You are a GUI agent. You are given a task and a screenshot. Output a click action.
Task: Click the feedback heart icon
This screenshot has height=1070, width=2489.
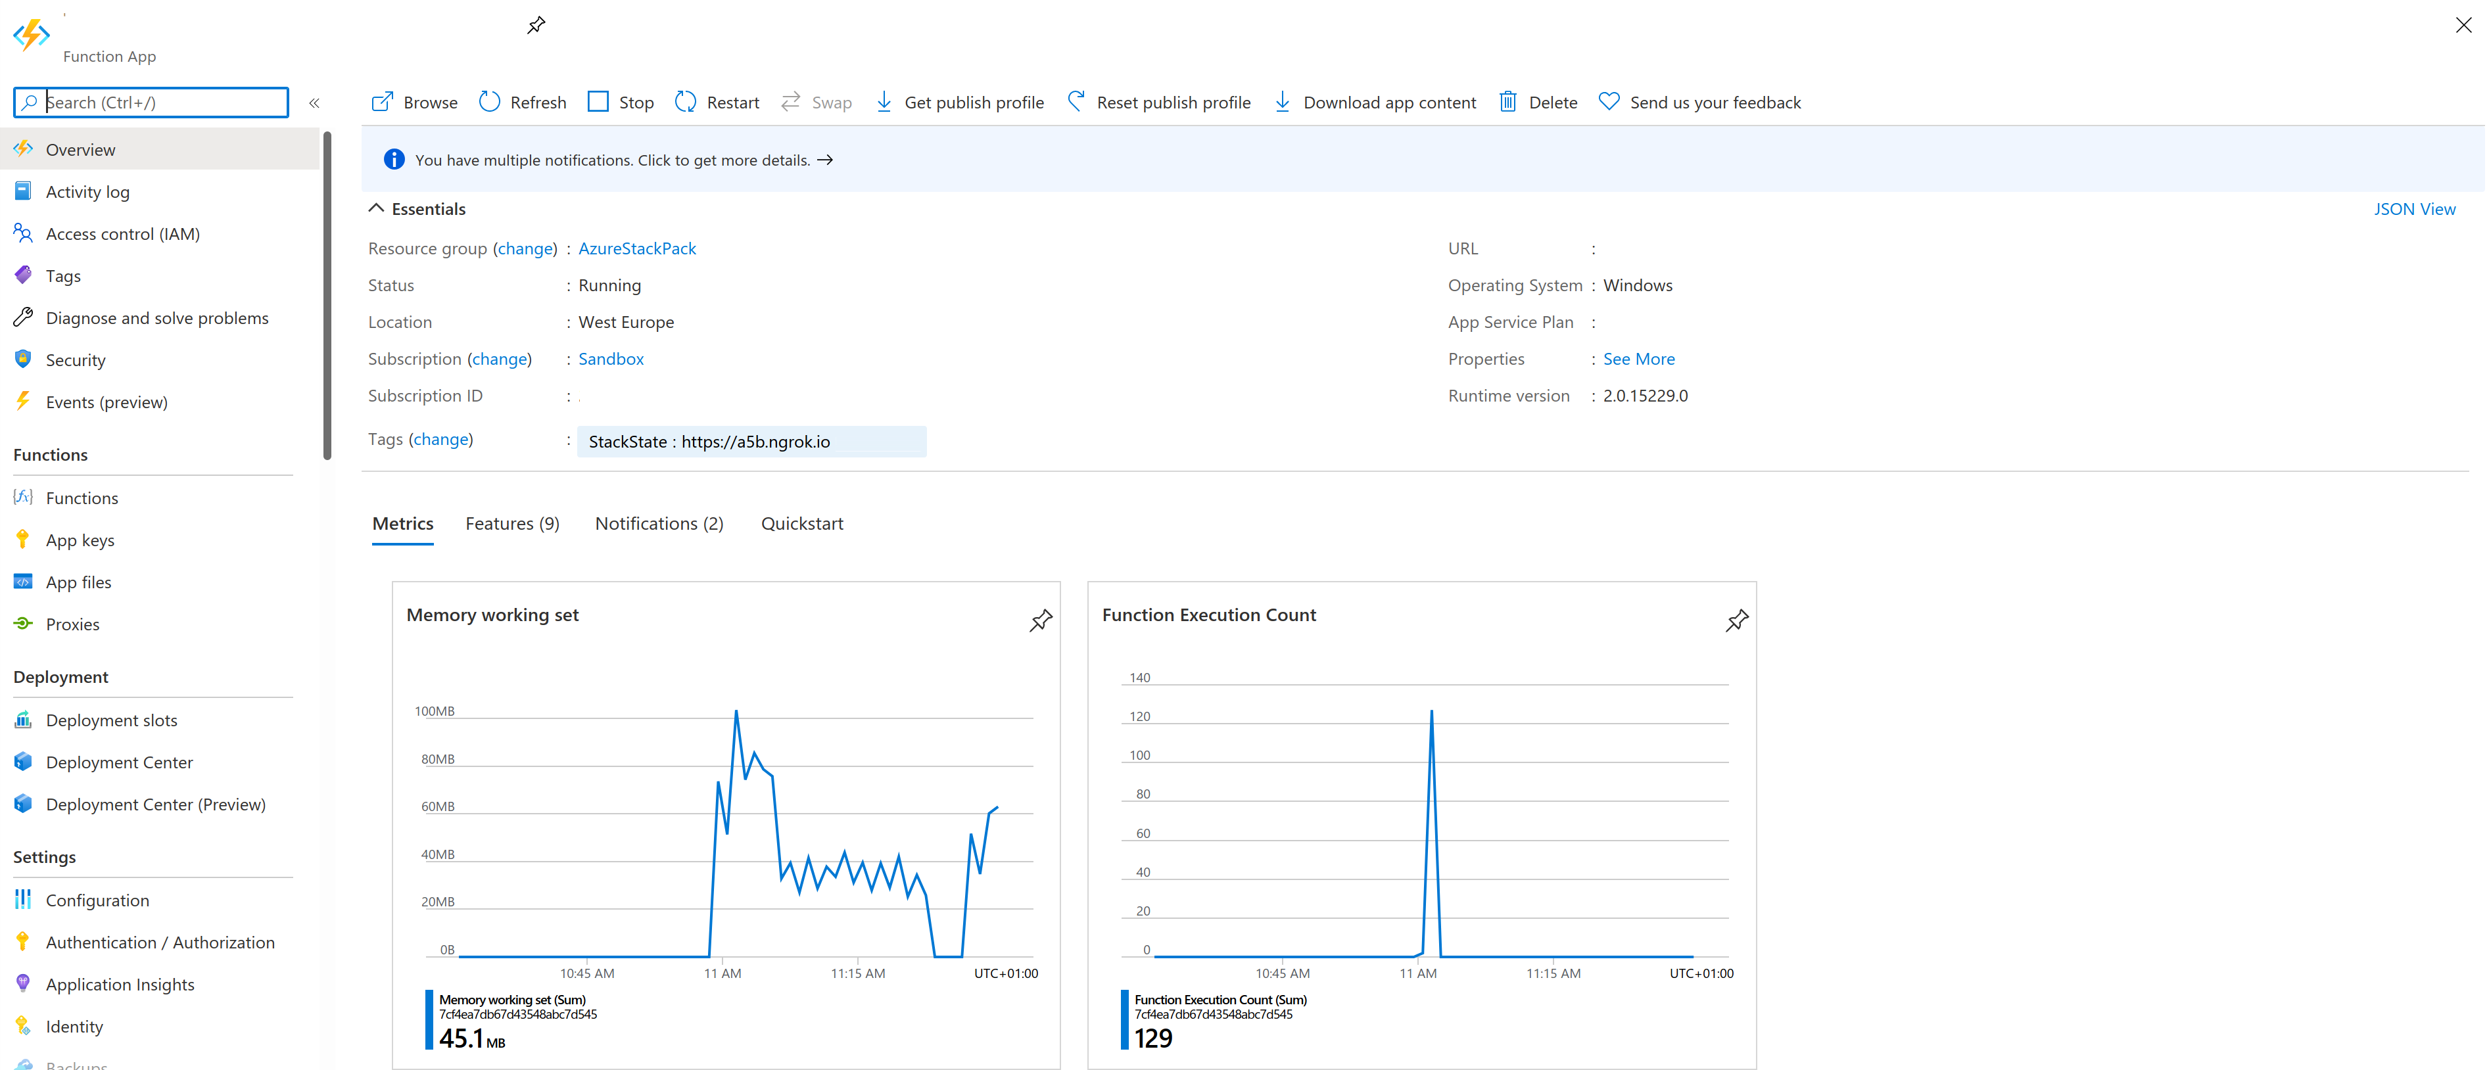point(1609,101)
